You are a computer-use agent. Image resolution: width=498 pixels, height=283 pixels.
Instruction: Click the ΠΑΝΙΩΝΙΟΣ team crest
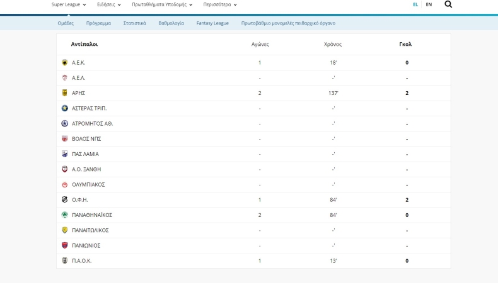pos(65,245)
